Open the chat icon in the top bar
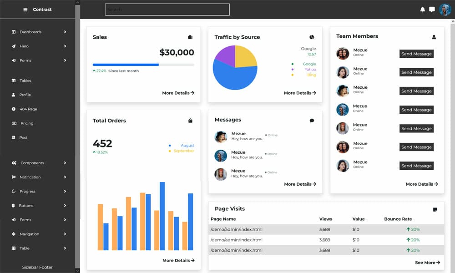The image size is (455, 273). [x=432, y=9]
